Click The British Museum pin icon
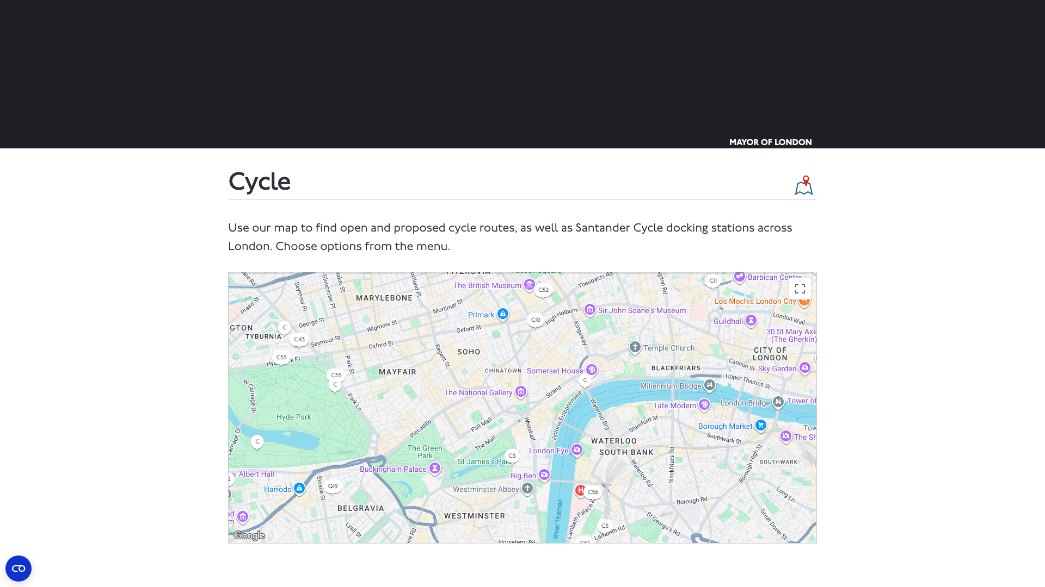 [x=529, y=285]
